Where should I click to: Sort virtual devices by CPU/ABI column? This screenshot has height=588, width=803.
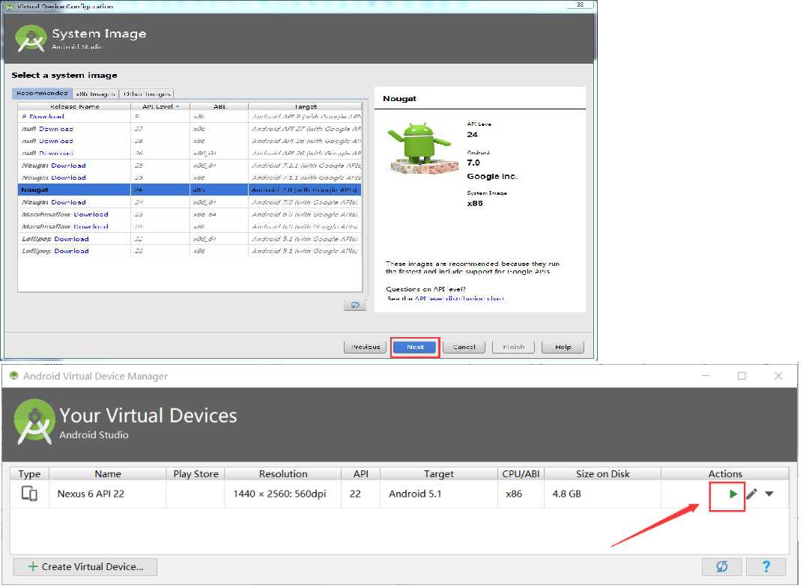tap(521, 474)
